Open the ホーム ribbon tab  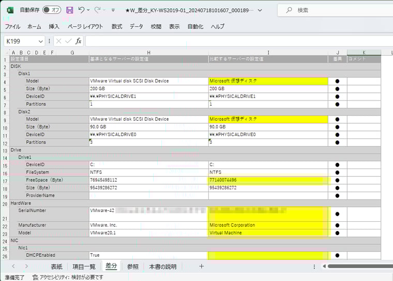(34, 26)
